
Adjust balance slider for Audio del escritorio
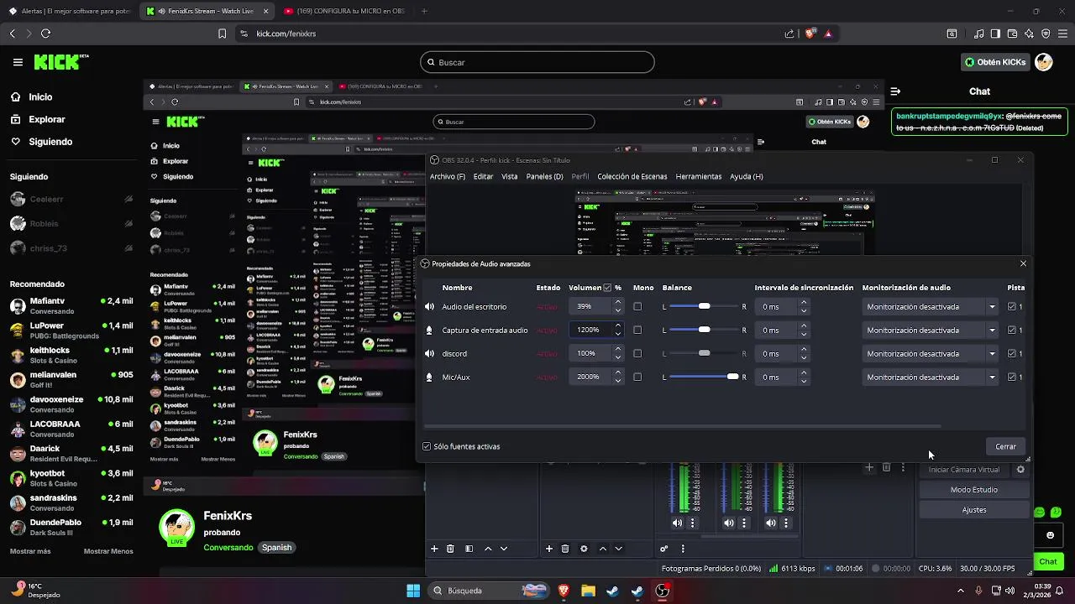click(x=702, y=307)
